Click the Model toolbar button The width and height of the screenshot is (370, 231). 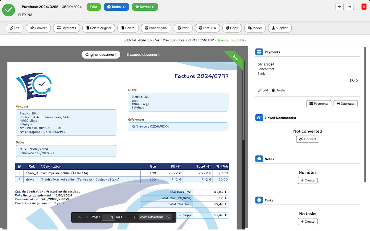[x=255, y=28]
